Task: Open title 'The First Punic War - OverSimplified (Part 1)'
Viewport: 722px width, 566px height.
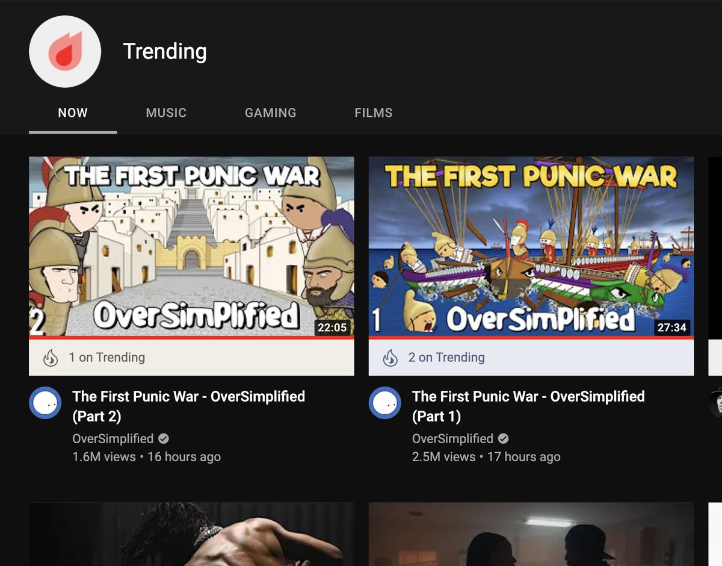Action: pyautogui.click(x=528, y=406)
